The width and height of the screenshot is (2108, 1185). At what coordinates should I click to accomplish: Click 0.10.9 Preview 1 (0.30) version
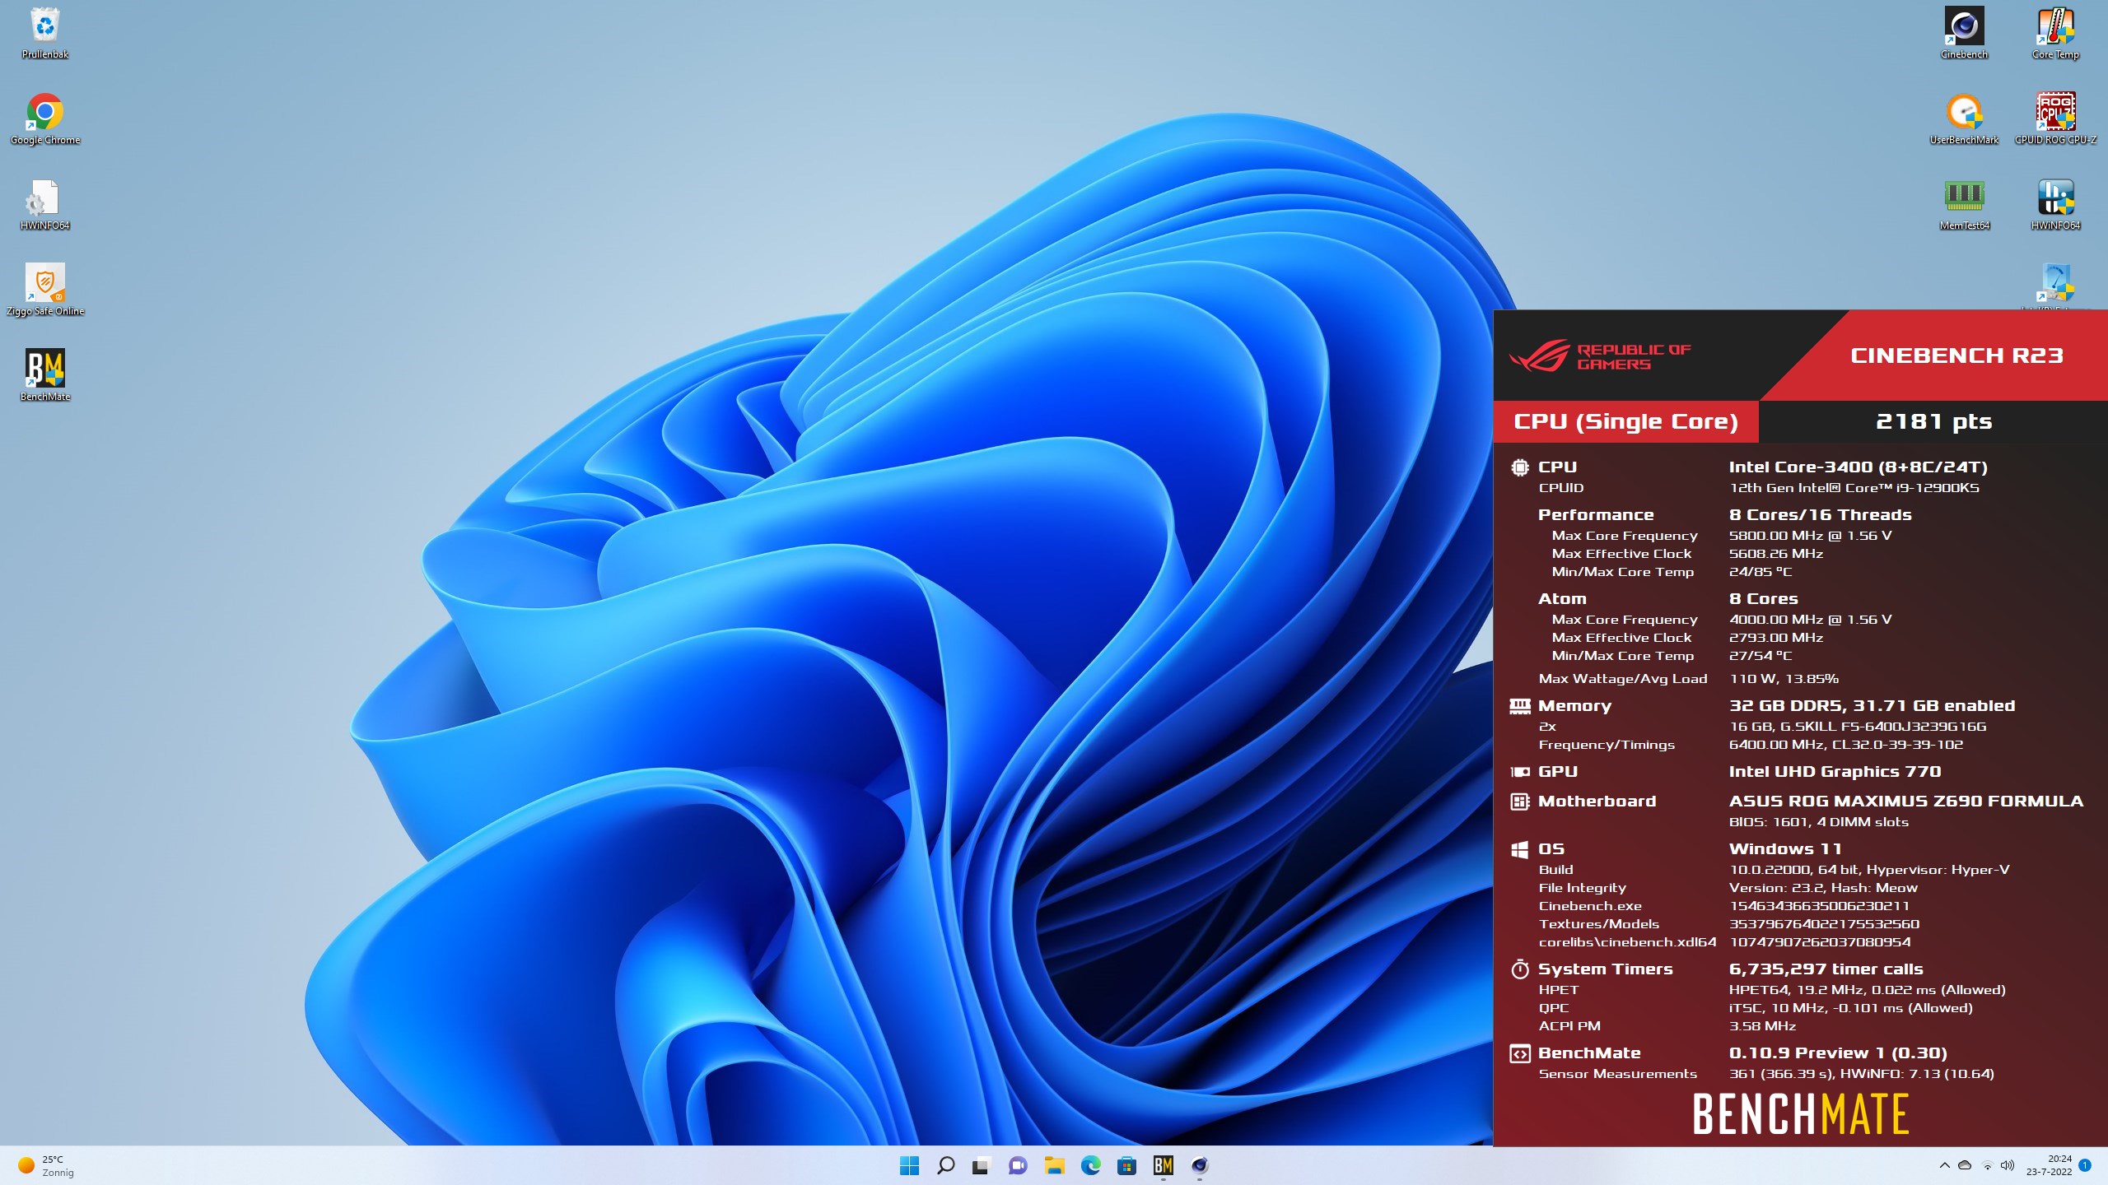(1838, 1053)
